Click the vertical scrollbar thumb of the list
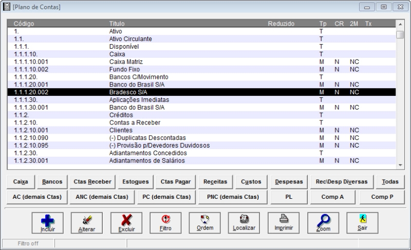Screen dimensions: 411x250 click(x=400, y=34)
